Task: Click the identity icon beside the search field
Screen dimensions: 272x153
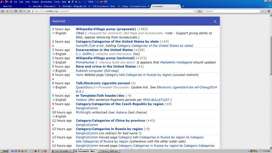Action: [x=199, y=11]
